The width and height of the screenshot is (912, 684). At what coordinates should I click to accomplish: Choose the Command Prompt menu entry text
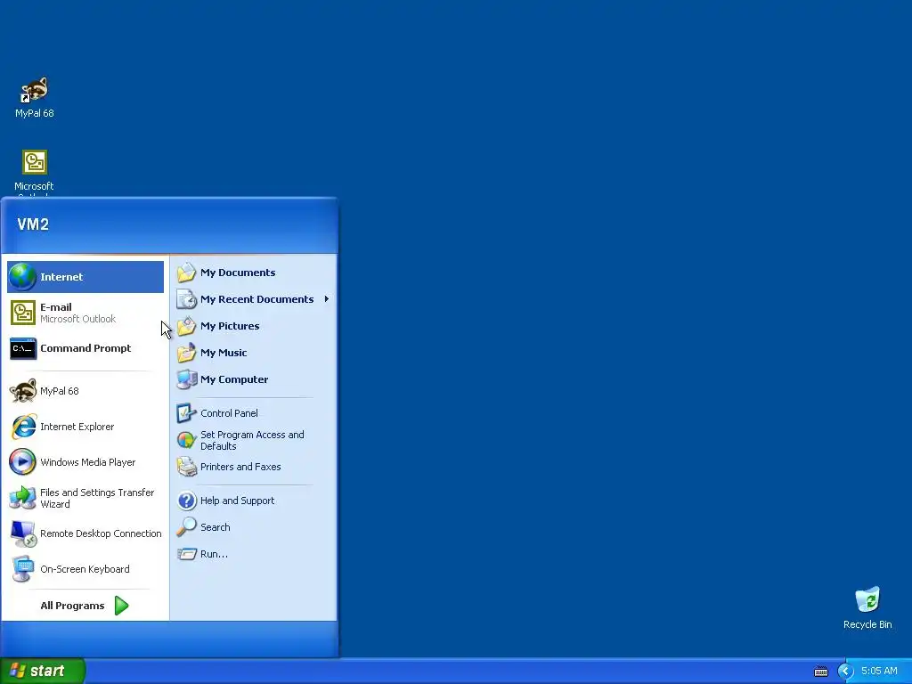(85, 348)
